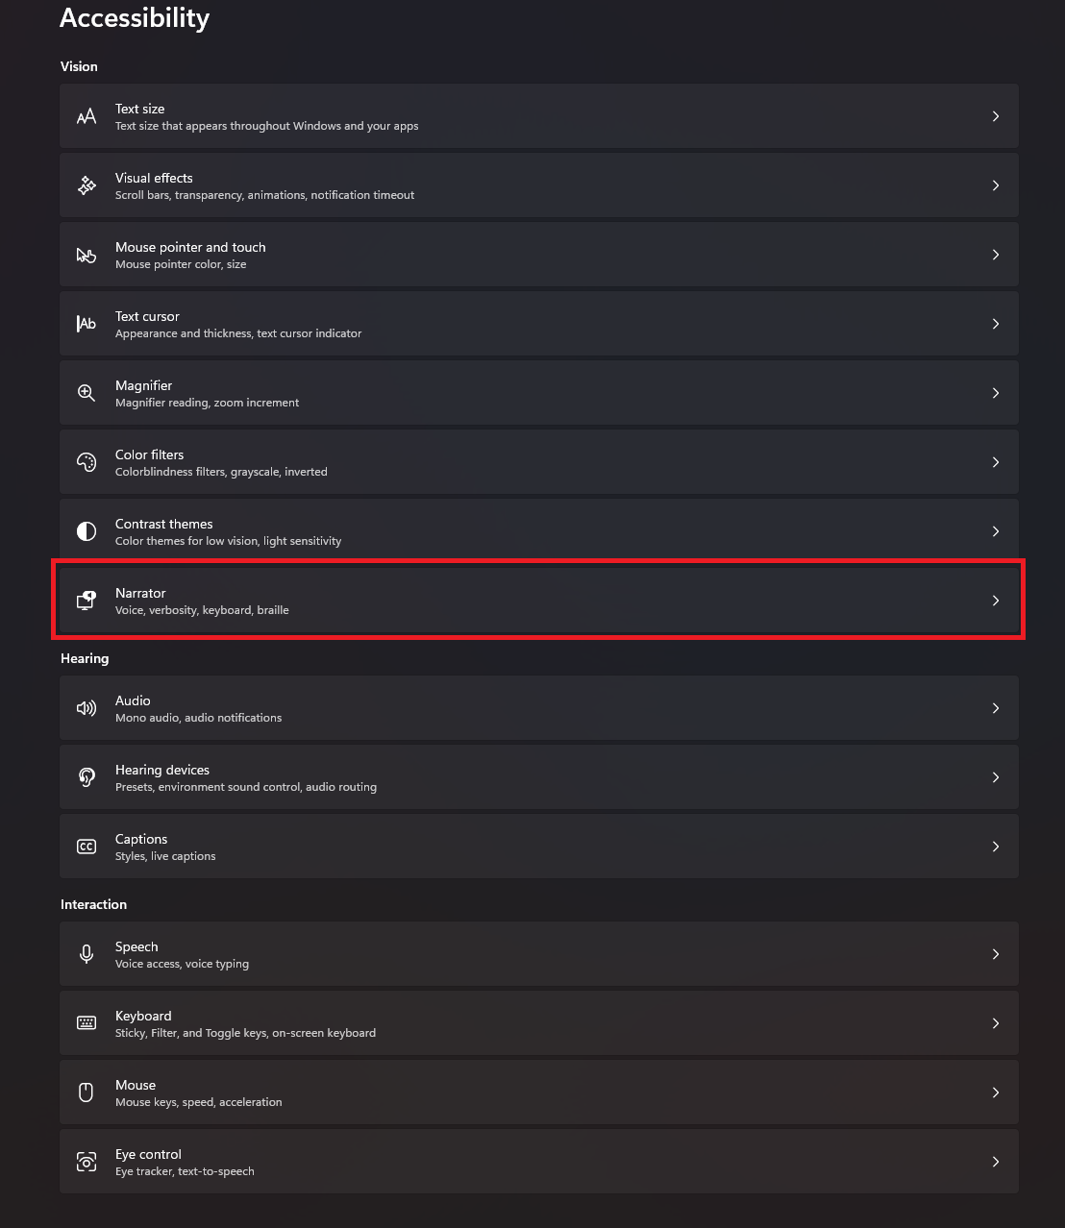Expand the Eye control chevron arrow
Screen dimensions: 1065x1228
click(996, 1162)
